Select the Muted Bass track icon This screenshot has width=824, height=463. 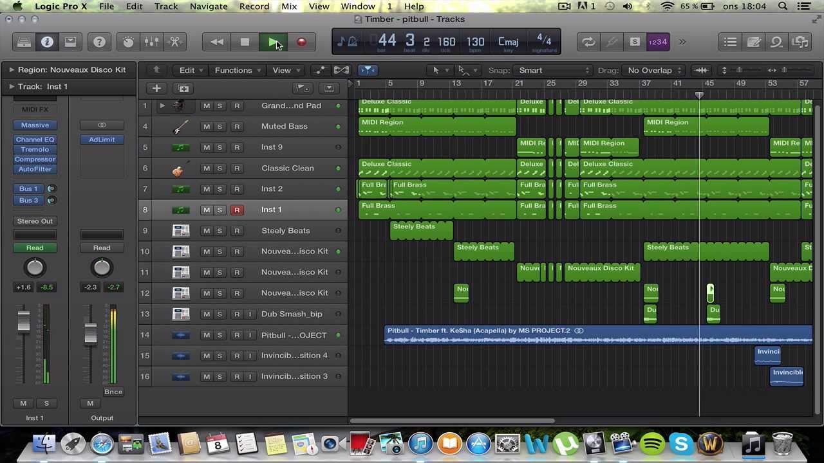click(181, 127)
